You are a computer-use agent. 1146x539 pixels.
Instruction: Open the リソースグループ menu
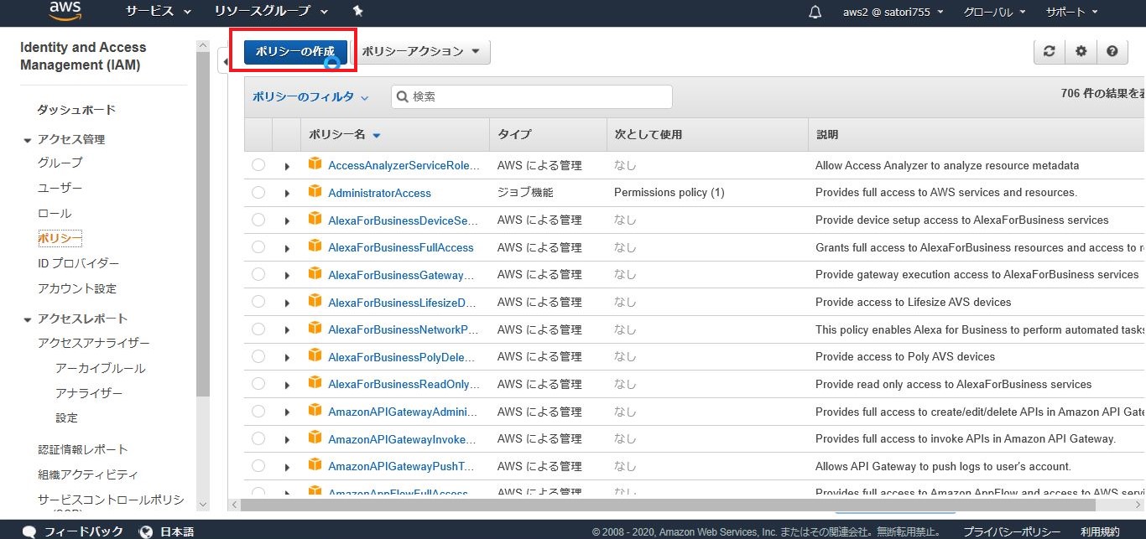[271, 11]
